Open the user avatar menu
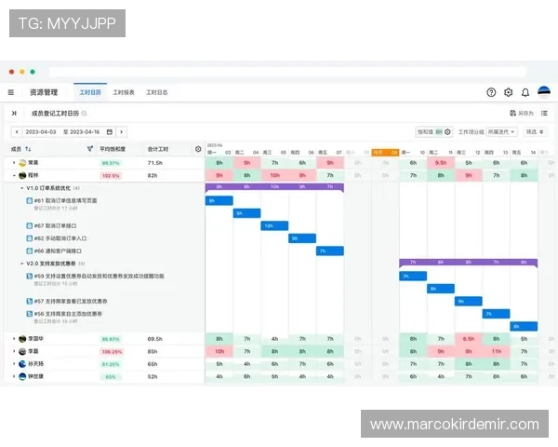The image size is (558, 447). [x=544, y=92]
